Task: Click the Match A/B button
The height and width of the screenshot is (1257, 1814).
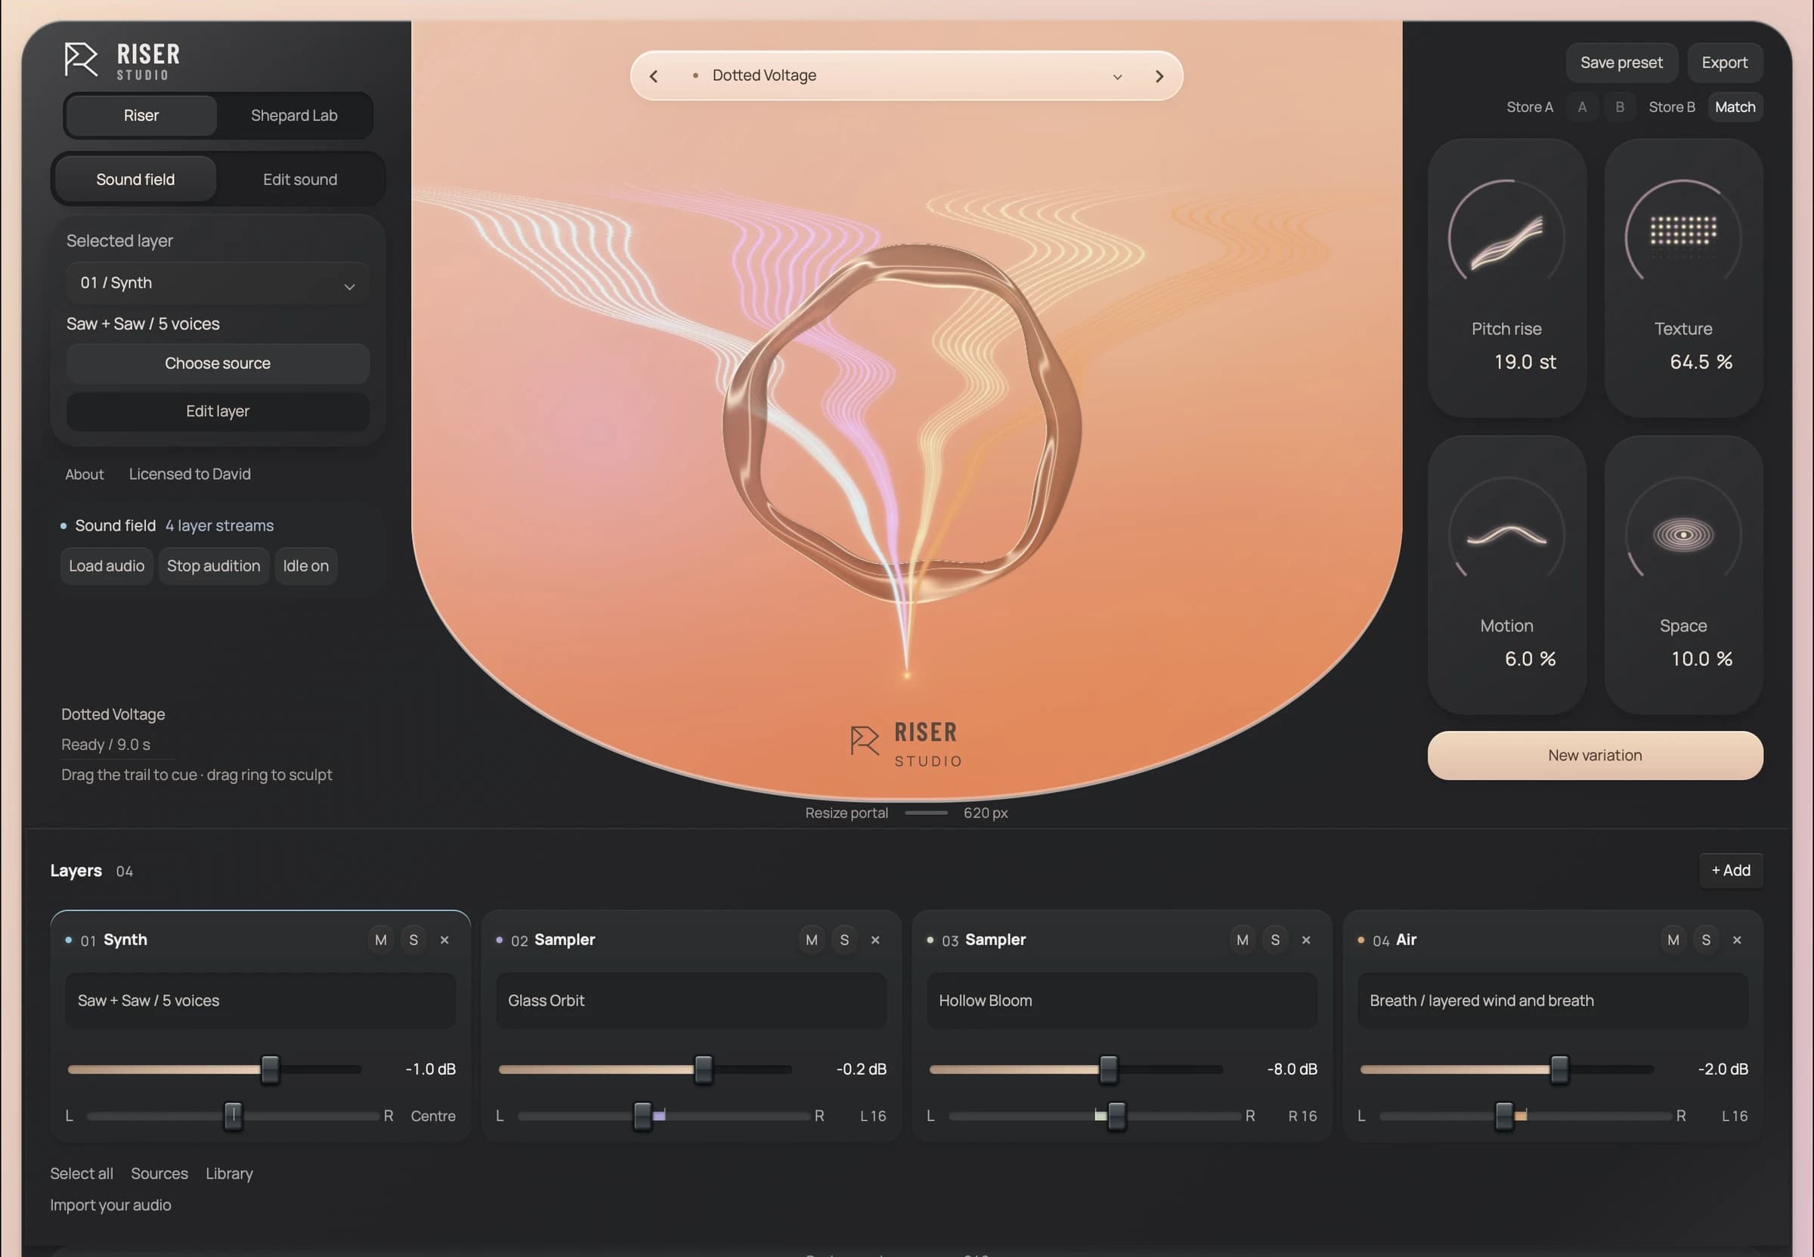Action: pyautogui.click(x=1735, y=107)
